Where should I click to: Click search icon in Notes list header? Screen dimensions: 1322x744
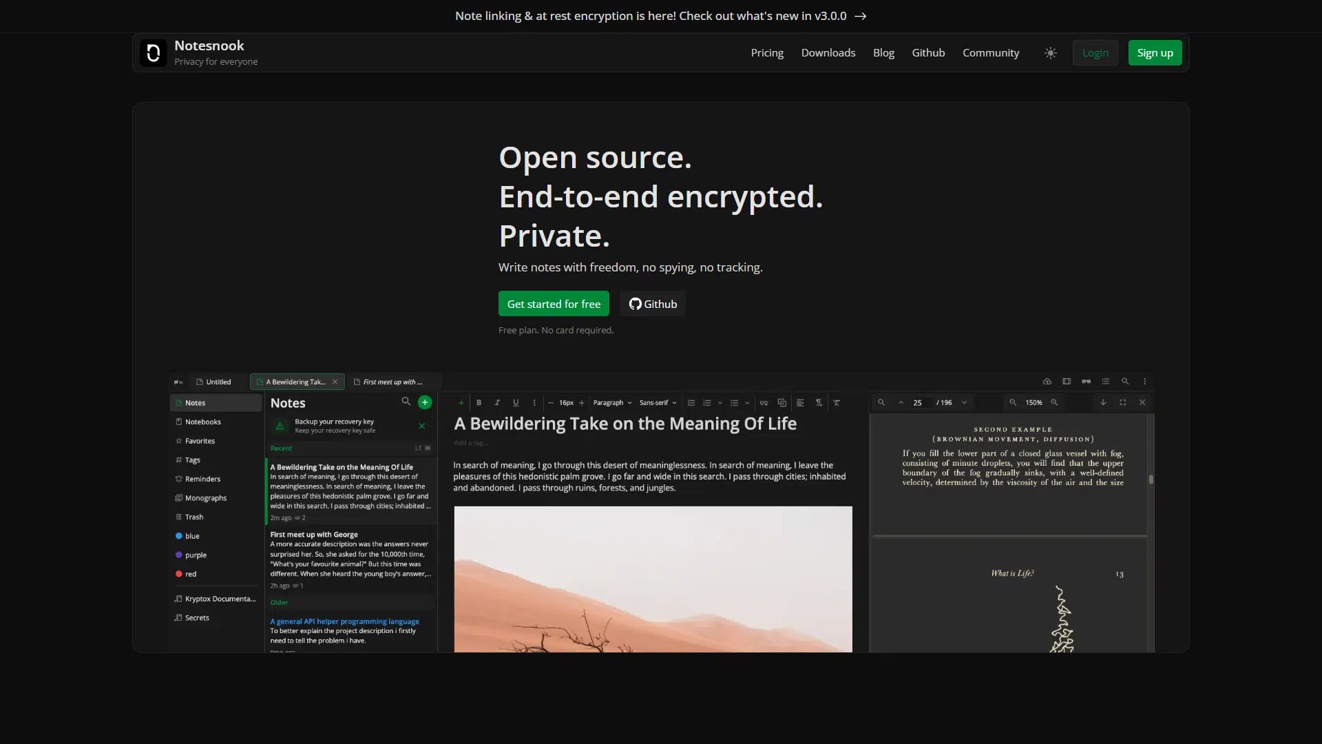(406, 402)
